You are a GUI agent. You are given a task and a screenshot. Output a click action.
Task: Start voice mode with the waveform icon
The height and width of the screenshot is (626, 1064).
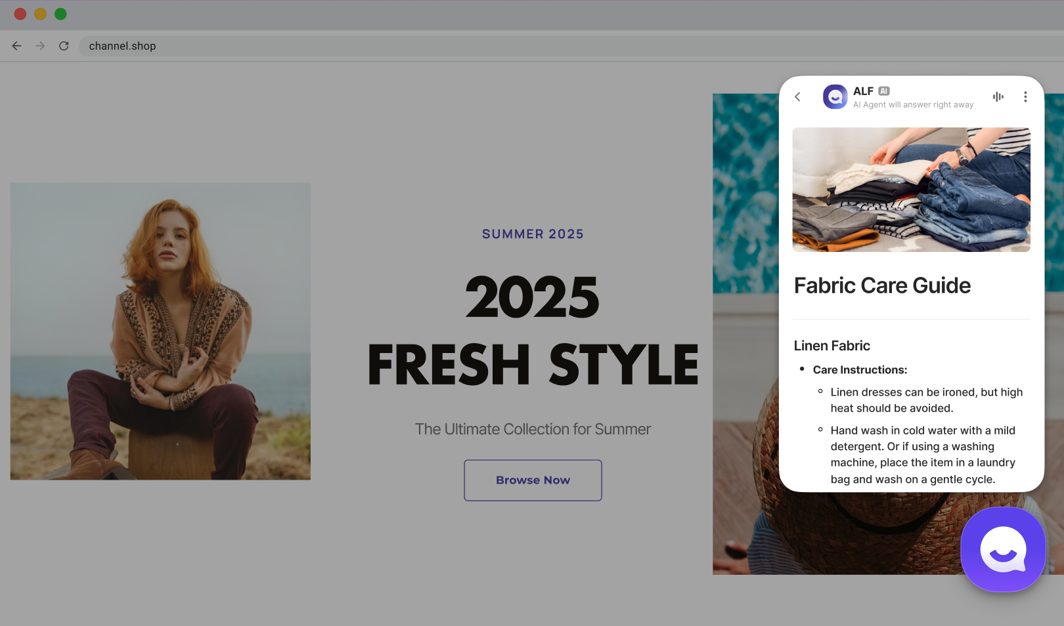click(x=998, y=97)
